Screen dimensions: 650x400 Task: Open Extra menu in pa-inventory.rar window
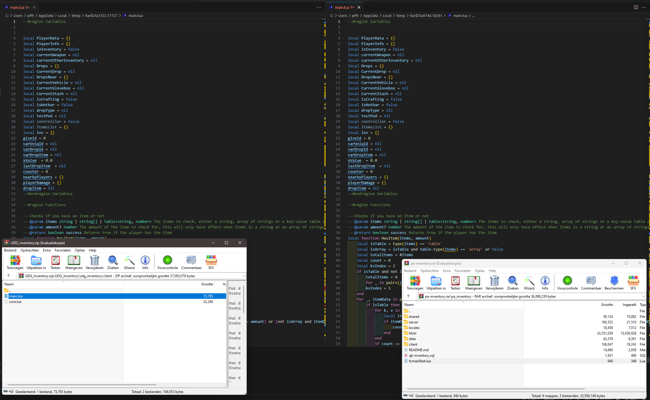[447, 271]
